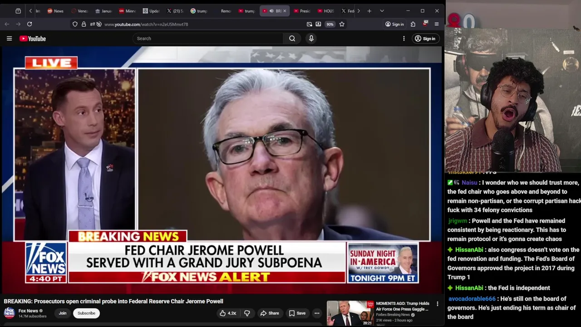
Task: Switch to the News tab
Action: tap(55, 11)
